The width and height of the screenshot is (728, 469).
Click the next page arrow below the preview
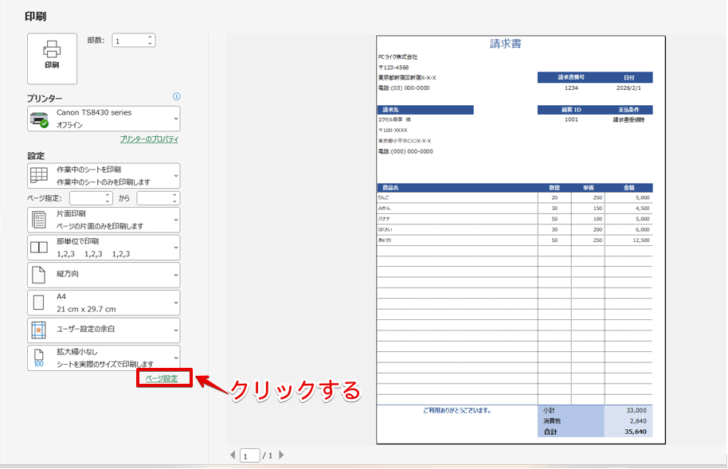pyautogui.click(x=280, y=455)
